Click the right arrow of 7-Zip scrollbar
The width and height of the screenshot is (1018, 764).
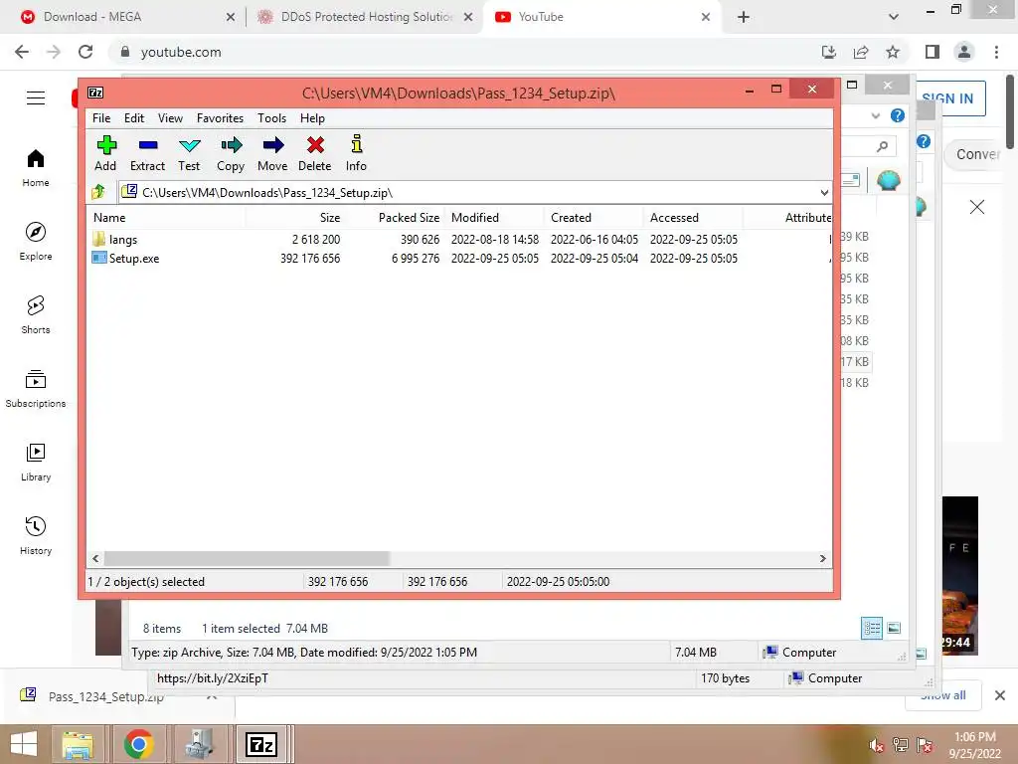click(x=822, y=559)
